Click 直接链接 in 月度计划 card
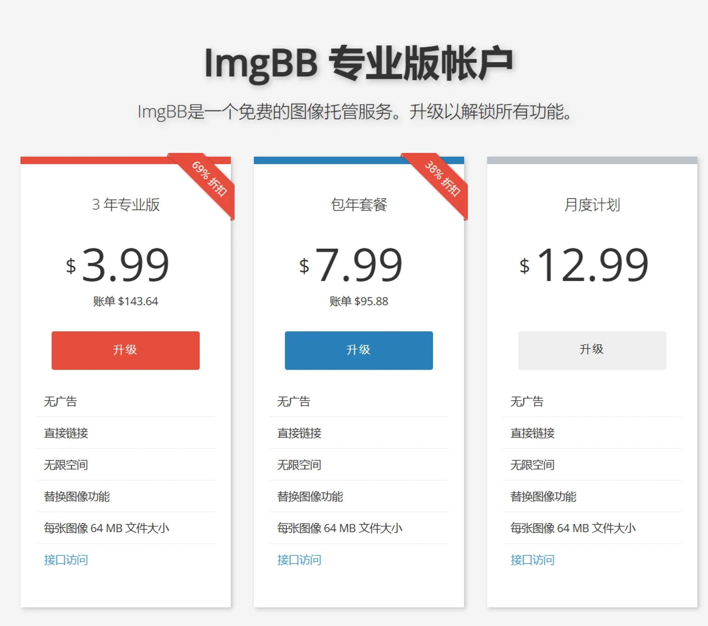 coord(532,433)
